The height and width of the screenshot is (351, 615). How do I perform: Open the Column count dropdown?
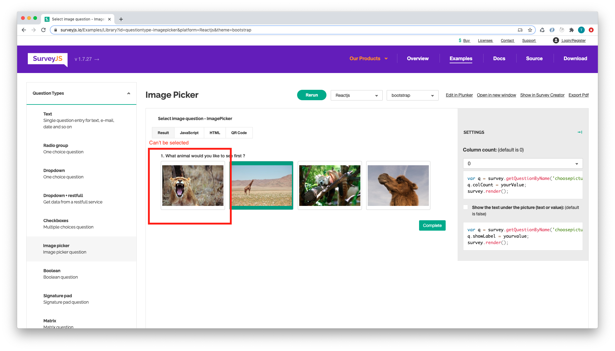(x=523, y=163)
